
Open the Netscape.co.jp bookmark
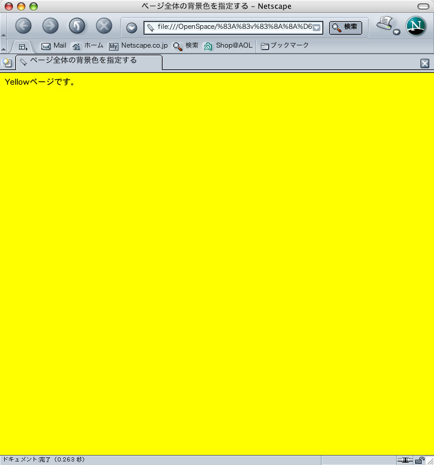(138, 46)
